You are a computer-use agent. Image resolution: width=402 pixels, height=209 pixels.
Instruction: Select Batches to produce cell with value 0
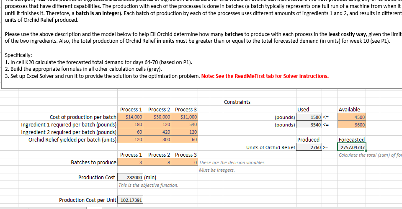(x=184, y=163)
